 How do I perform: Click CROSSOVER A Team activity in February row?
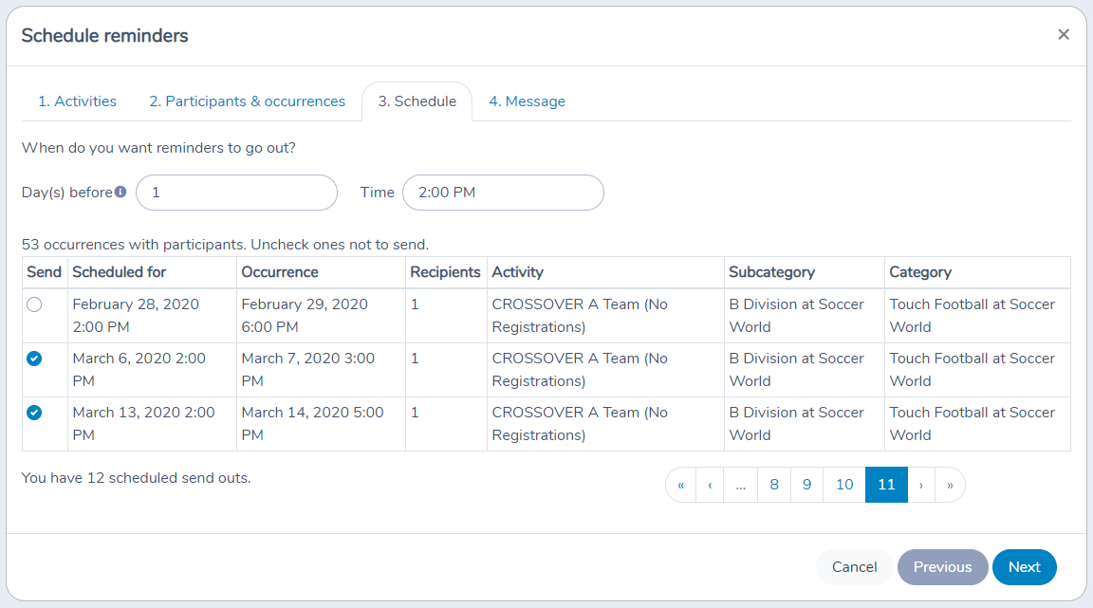(605, 316)
